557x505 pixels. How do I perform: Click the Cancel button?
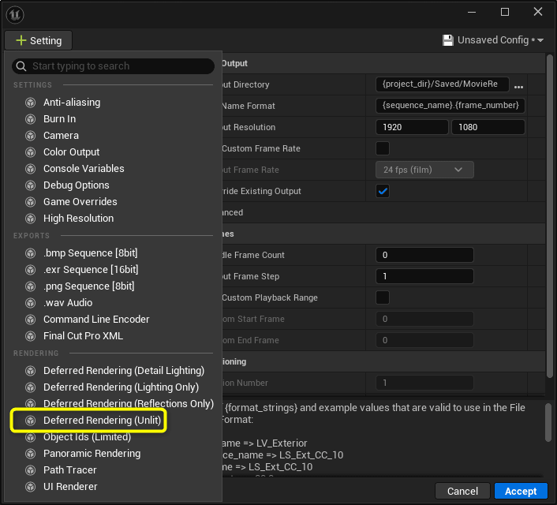[462, 491]
